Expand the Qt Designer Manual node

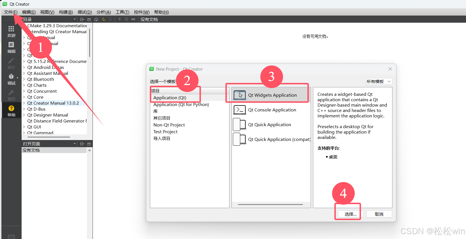coord(24,115)
